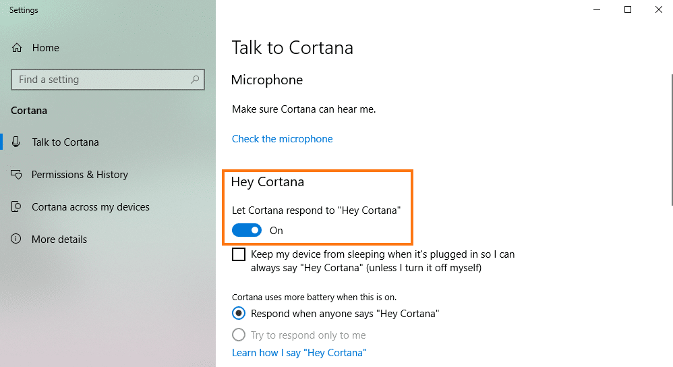Maximize the Settings window
This screenshot has width=673, height=367.
(x=628, y=9)
